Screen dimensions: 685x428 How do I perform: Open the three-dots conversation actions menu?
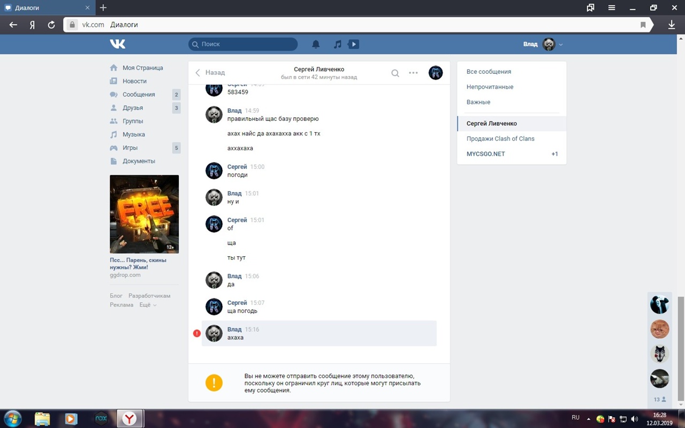413,73
